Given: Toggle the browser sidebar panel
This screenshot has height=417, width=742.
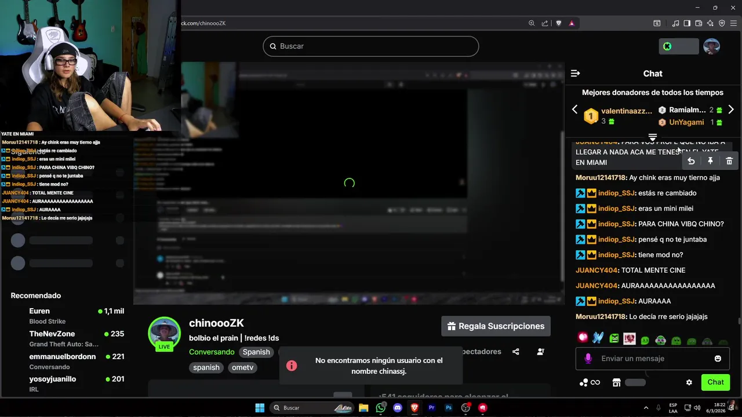Looking at the screenshot, I should 687,23.
